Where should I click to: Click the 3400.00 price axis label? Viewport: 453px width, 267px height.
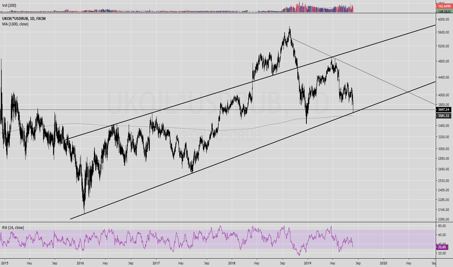click(x=443, y=126)
